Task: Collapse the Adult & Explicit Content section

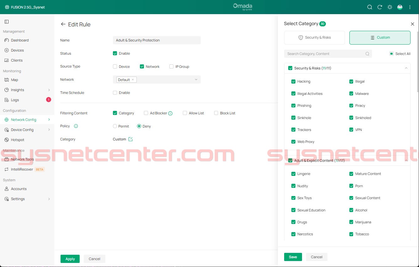Action: point(406,161)
